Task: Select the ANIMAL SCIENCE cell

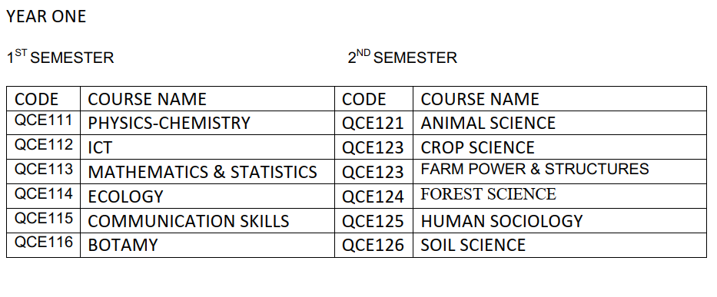Action: tap(559, 123)
